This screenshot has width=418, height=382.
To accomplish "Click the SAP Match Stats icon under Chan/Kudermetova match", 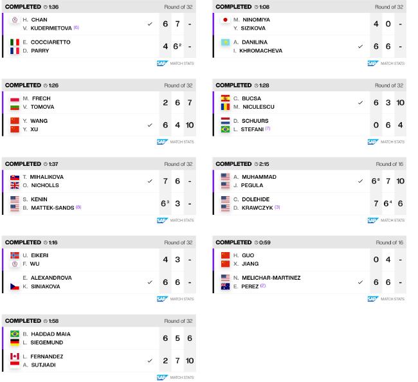I will click(x=162, y=63).
